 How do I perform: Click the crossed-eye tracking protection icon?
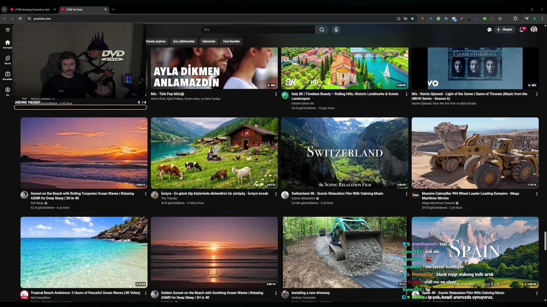(406, 18)
